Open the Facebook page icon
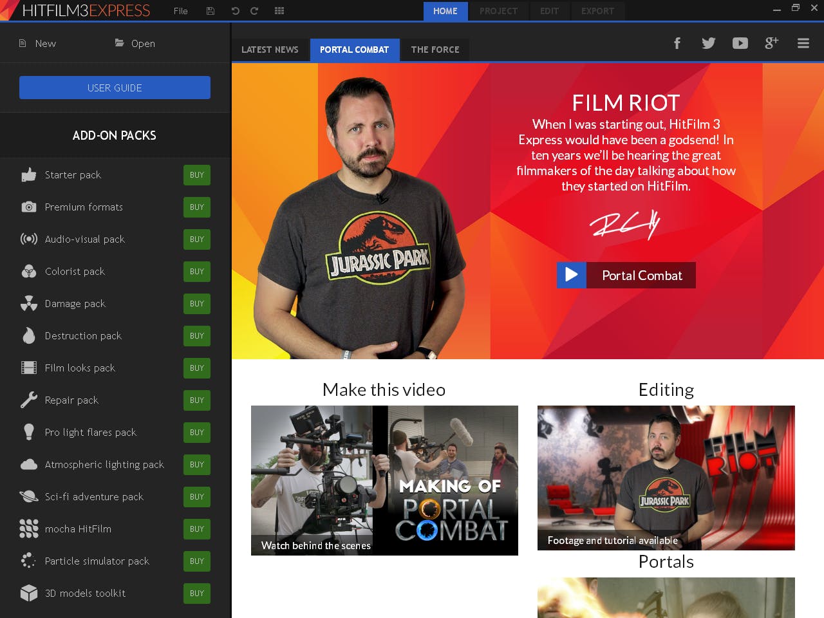Image resolution: width=824 pixels, height=618 pixels. pos(677,43)
